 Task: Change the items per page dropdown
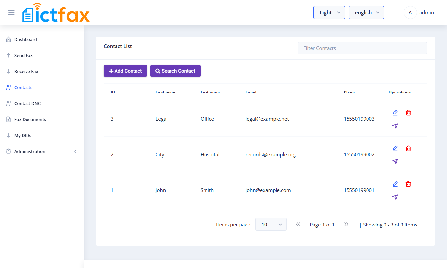coord(271,224)
